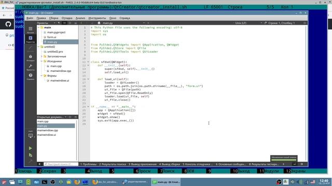Viewport: 332px width, 186px height.
Task: Select untitled2.pro in project tree
Action: (x=55, y=52)
